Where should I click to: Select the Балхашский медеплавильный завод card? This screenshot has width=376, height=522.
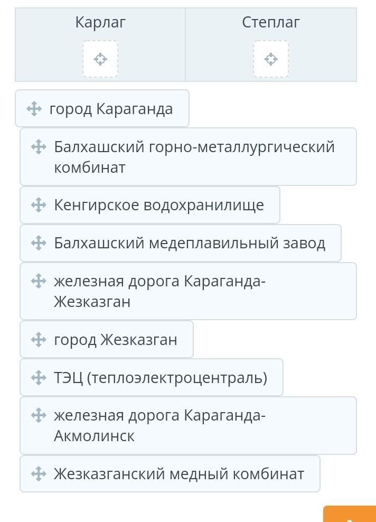coord(181,243)
